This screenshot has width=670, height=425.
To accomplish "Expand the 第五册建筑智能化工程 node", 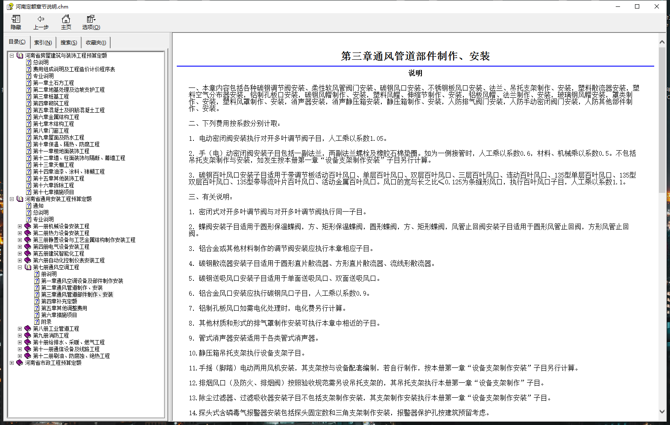I will point(20,253).
